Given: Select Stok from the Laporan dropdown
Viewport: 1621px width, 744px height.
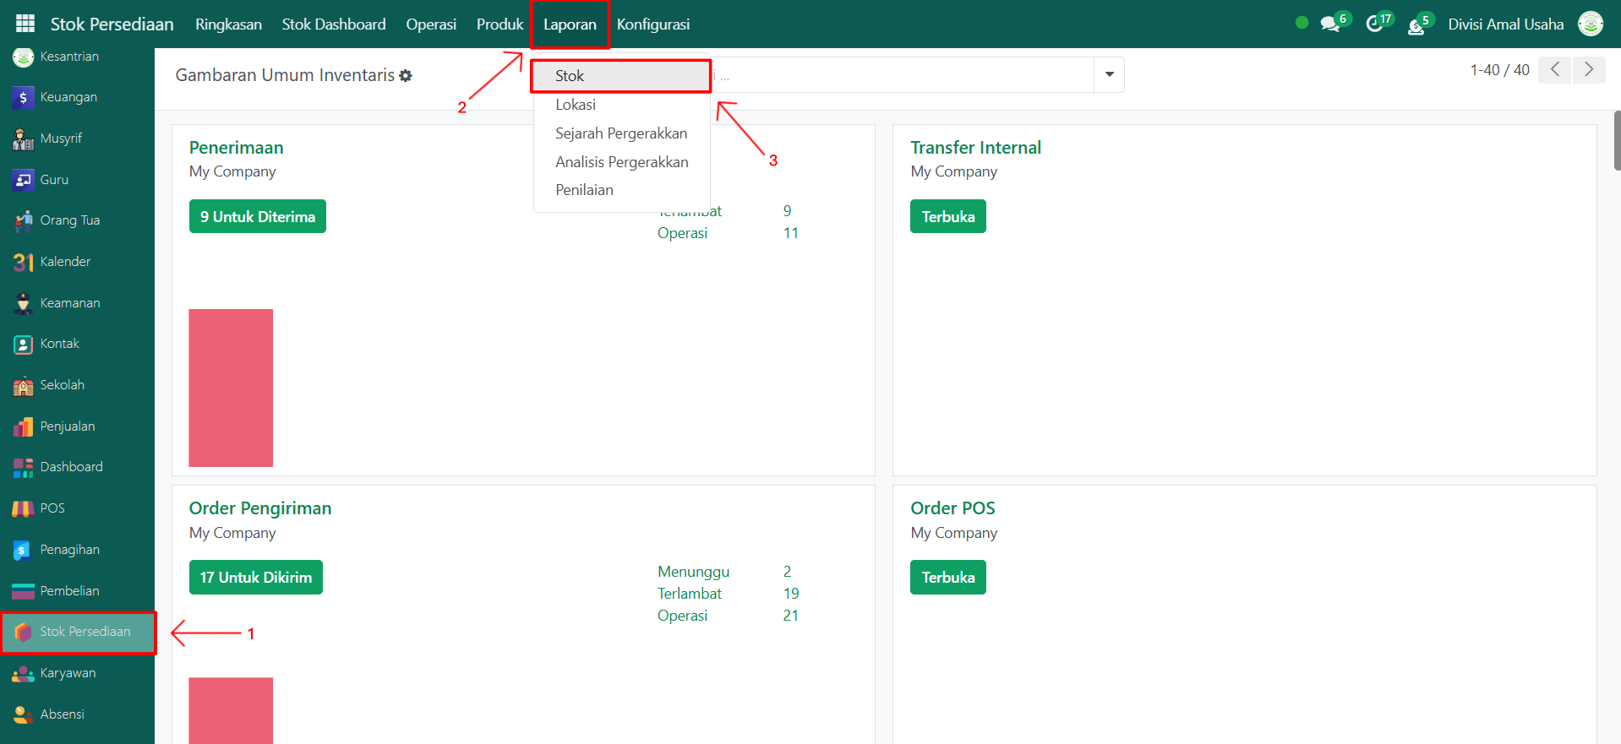Looking at the screenshot, I should 570,76.
